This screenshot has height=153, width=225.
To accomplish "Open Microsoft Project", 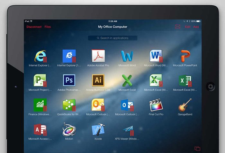I will click(x=40, y=81).
